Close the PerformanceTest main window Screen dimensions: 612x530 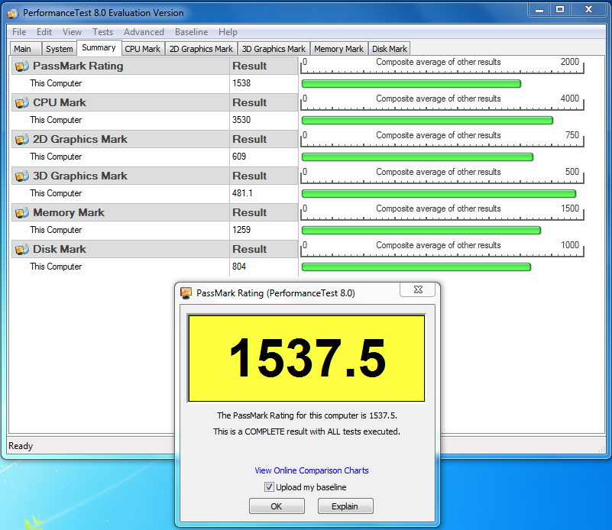pyautogui.click(x=588, y=10)
